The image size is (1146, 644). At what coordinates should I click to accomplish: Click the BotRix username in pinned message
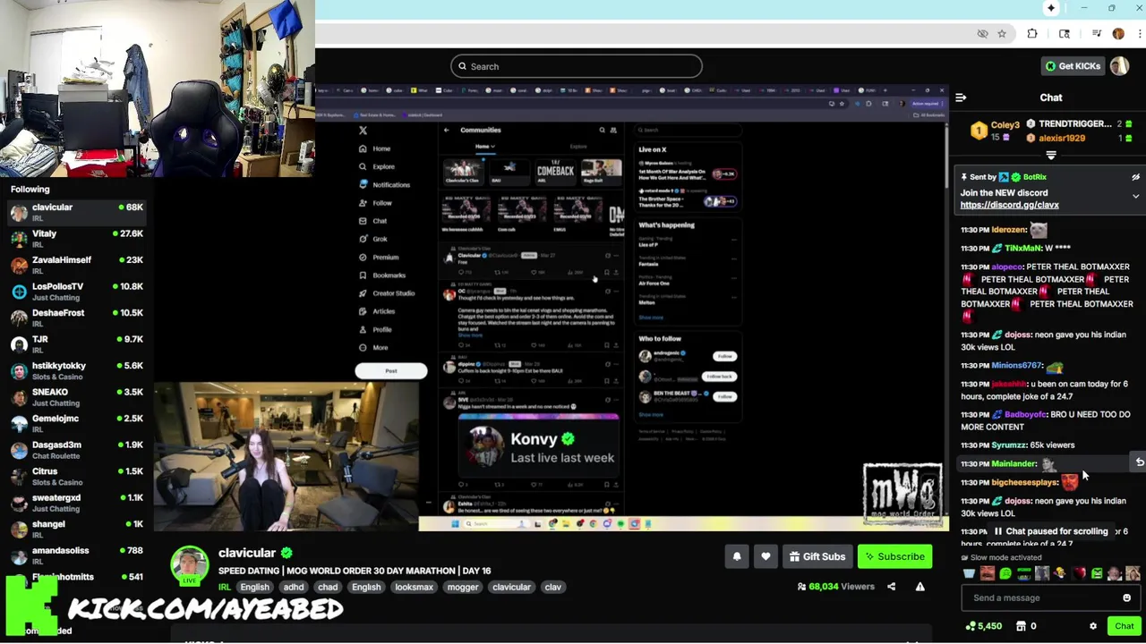point(1034,177)
